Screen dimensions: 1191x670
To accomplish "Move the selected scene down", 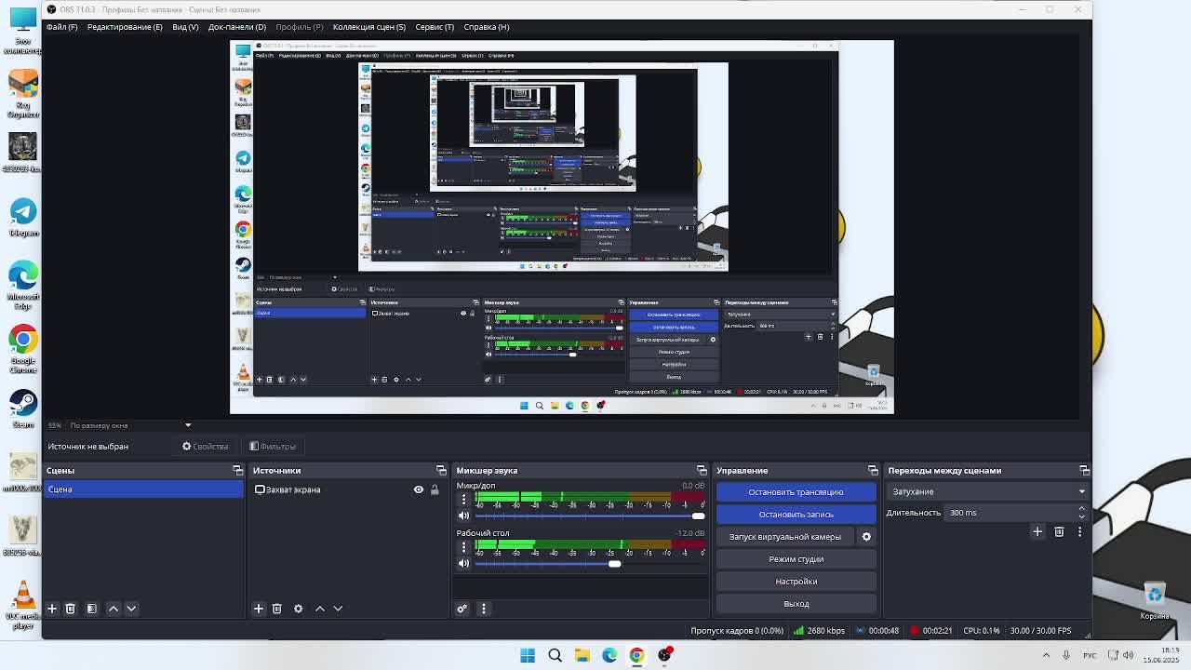I will [x=131, y=609].
